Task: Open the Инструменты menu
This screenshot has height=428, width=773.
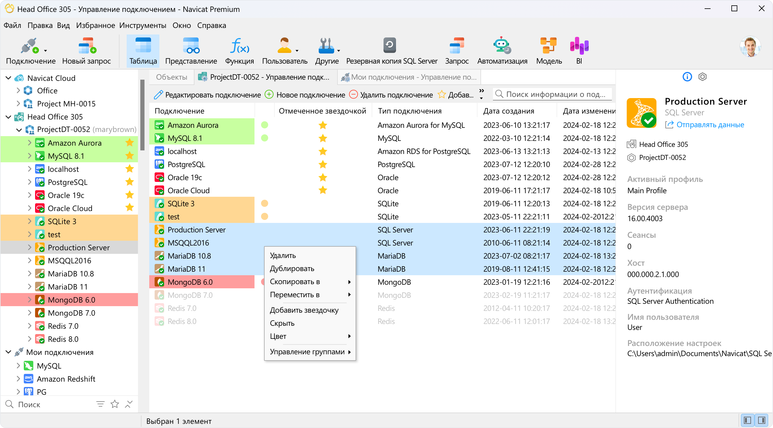Action: pos(142,26)
